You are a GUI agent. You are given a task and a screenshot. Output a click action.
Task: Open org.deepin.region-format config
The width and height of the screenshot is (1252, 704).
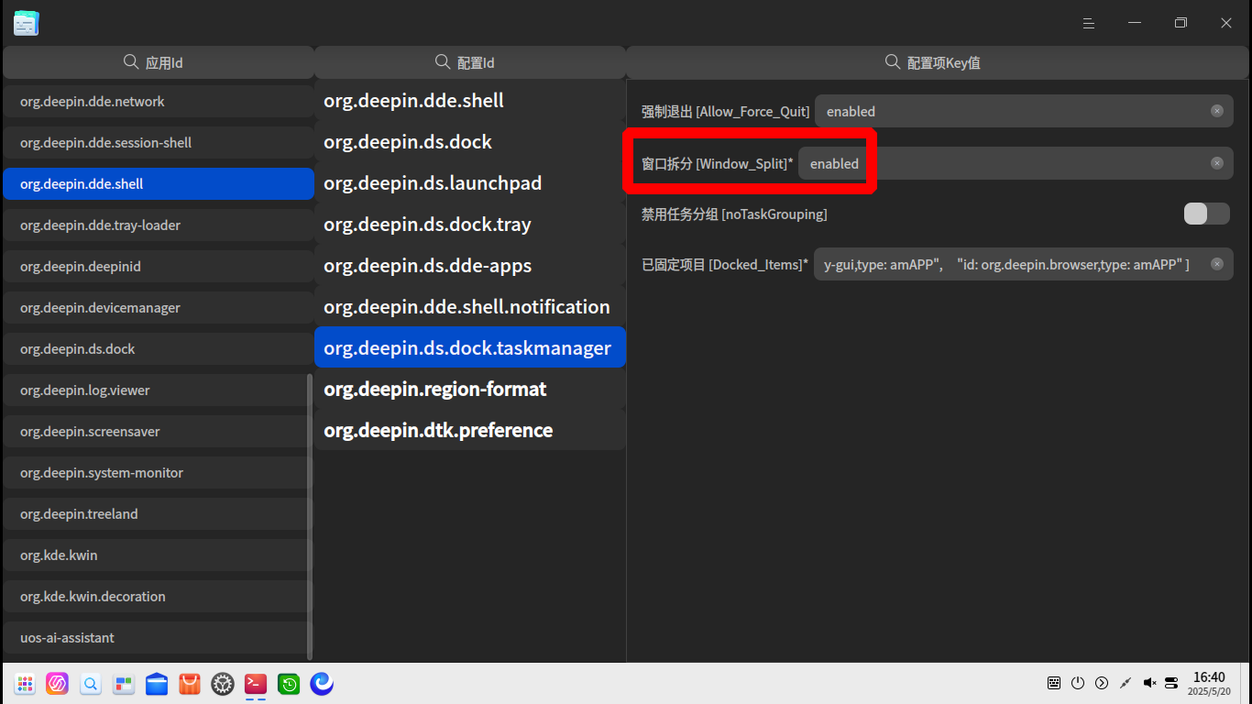pyautogui.click(x=469, y=389)
